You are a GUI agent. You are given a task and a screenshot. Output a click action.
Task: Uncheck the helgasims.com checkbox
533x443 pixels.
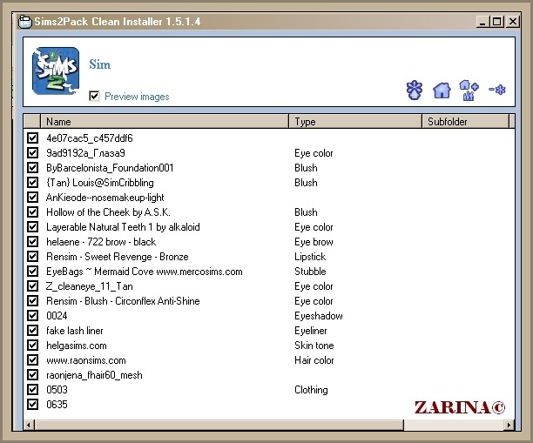point(32,346)
